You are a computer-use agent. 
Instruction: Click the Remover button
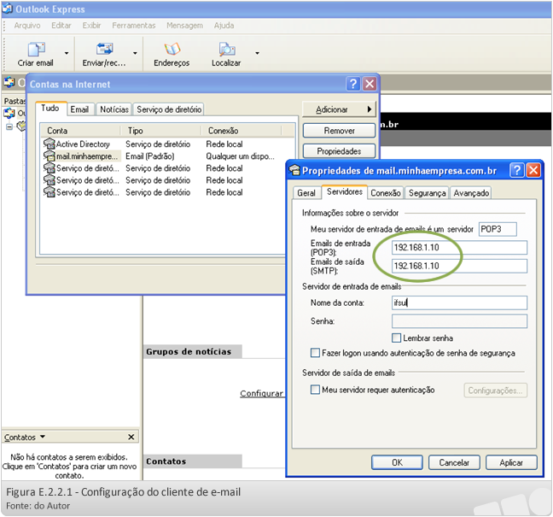(339, 131)
